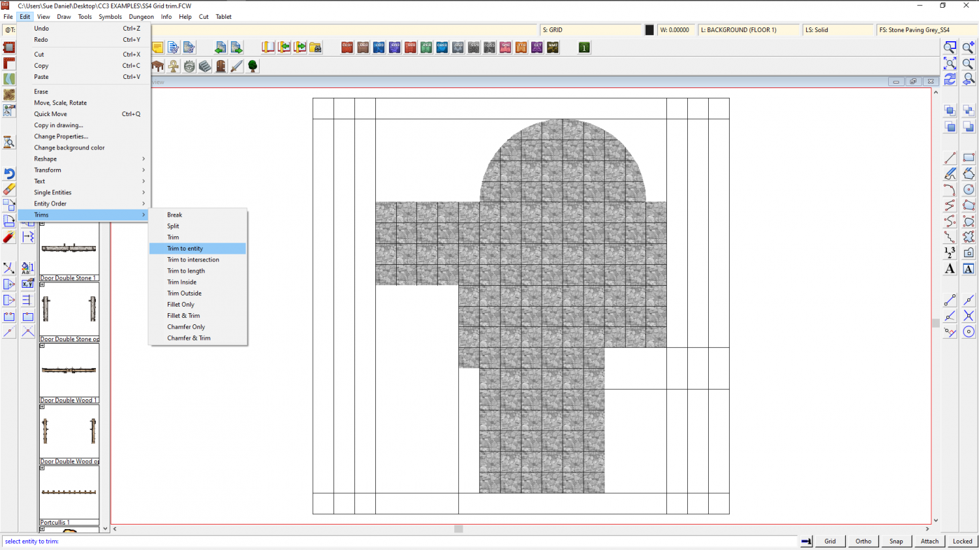Select the Number label '1,2,3' tool
Image resolution: width=979 pixels, height=550 pixels.
[950, 252]
